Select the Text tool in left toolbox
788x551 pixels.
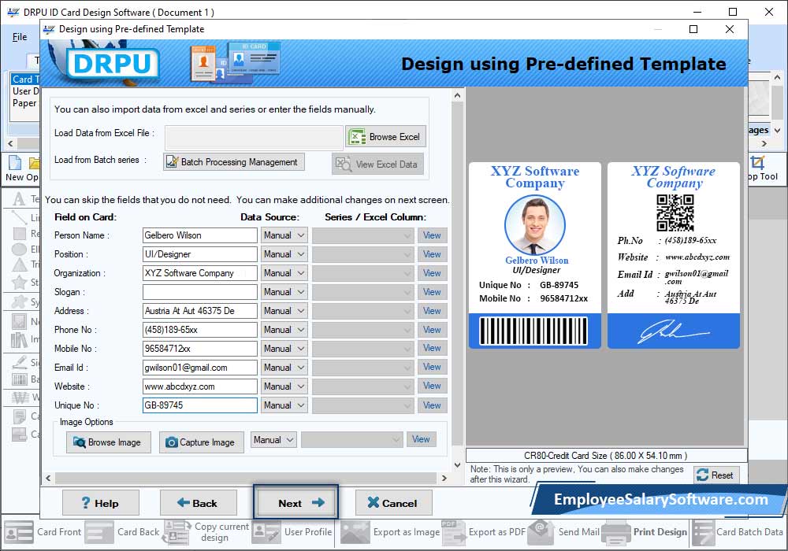[x=19, y=198]
